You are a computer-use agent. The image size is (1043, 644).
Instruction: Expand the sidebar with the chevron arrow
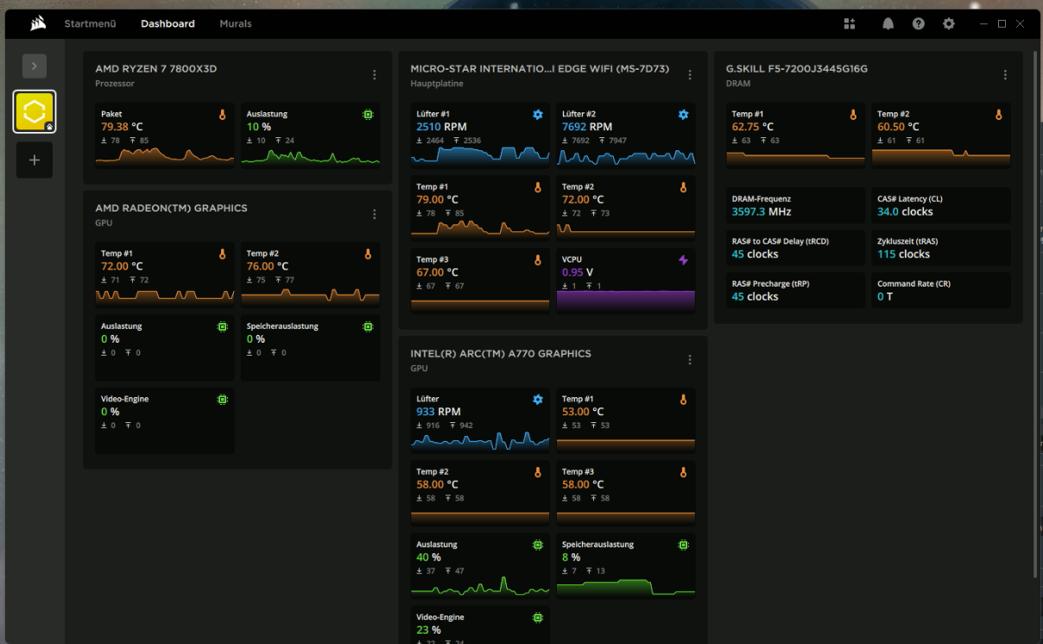[35, 66]
